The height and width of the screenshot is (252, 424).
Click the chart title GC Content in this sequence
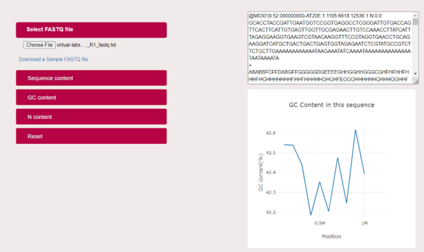pyautogui.click(x=332, y=105)
